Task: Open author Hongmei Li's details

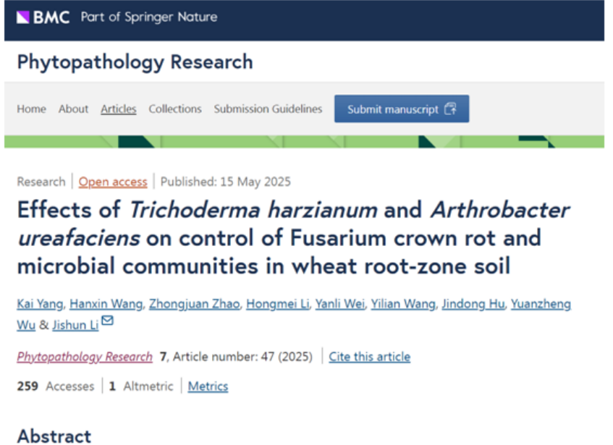Action: tap(276, 304)
